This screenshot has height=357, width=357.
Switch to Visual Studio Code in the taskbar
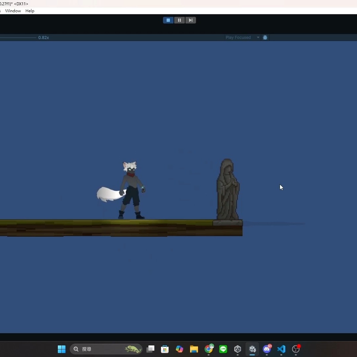tap(281, 349)
